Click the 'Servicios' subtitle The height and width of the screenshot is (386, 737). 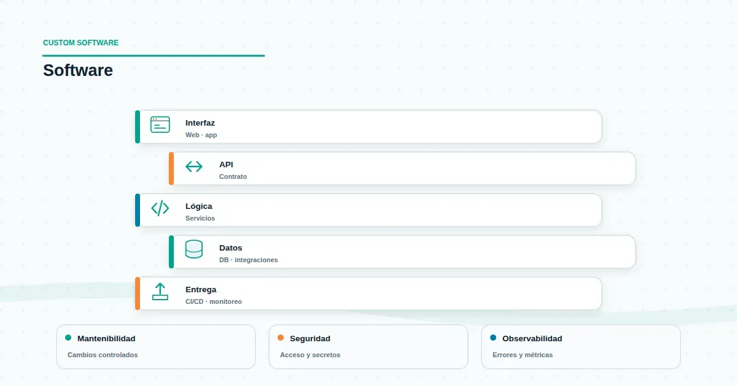pos(200,218)
